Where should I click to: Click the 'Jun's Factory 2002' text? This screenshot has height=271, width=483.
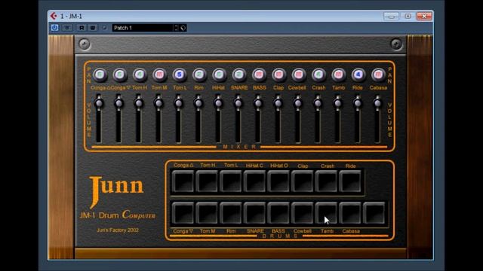point(118,230)
